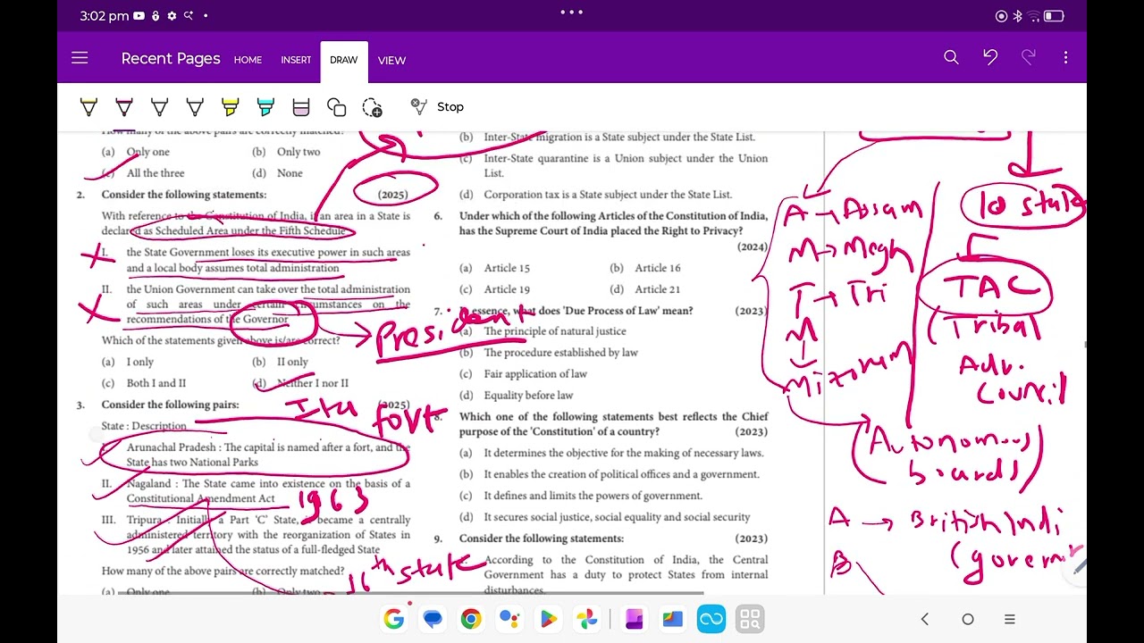1144x643 pixels.
Task: Choose the fourth pen in toolbar
Action: tap(195, 107)
